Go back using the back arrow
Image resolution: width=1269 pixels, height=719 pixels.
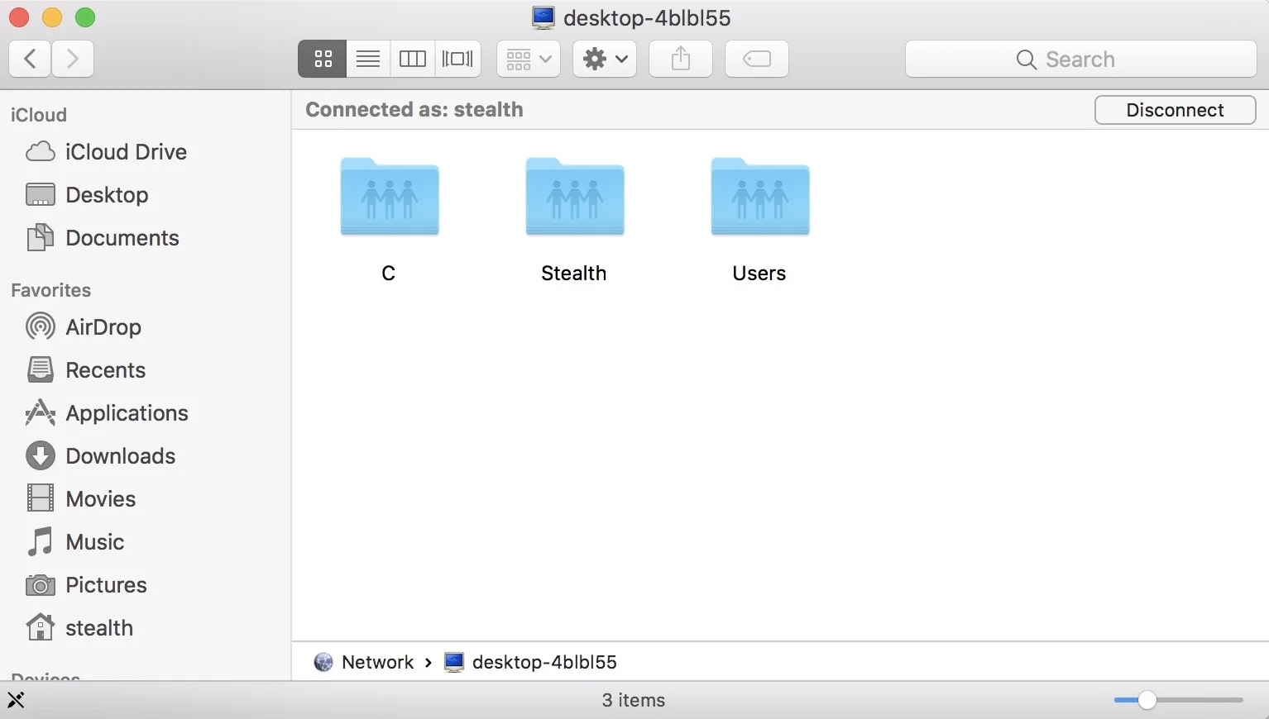30,59
